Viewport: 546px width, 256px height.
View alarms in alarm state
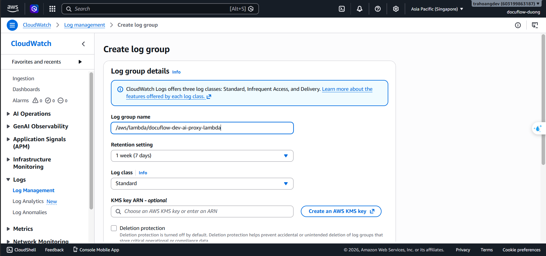[37, 100]
